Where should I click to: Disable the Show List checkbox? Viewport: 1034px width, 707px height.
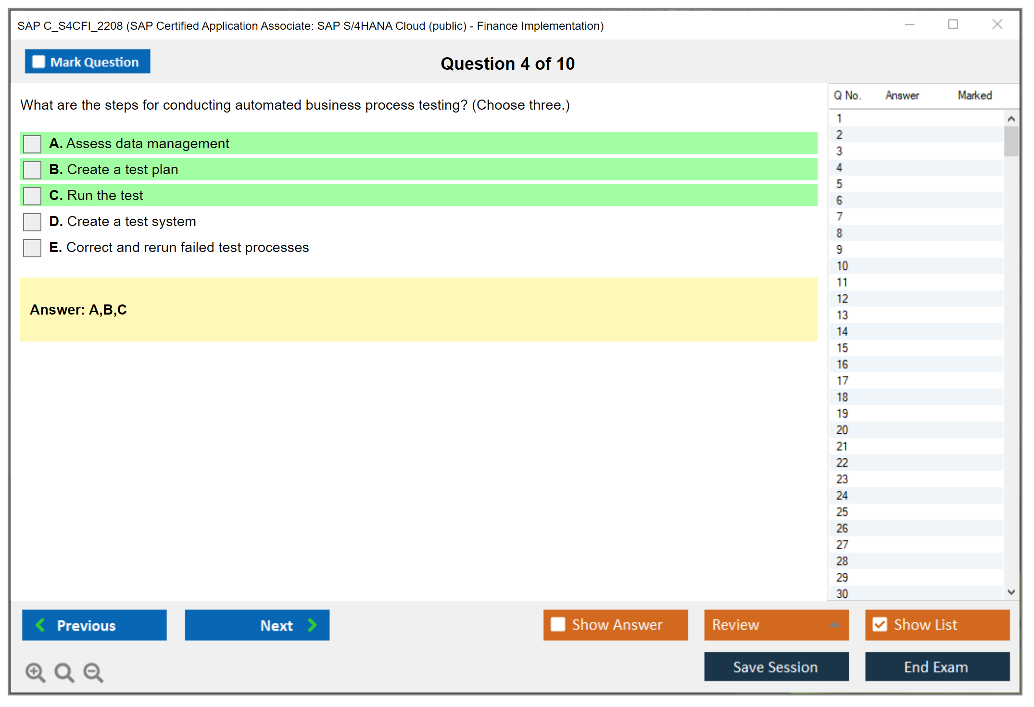pos(880,624)
